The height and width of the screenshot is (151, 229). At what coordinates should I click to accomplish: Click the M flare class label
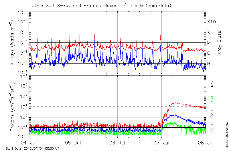tap(209, 43)
